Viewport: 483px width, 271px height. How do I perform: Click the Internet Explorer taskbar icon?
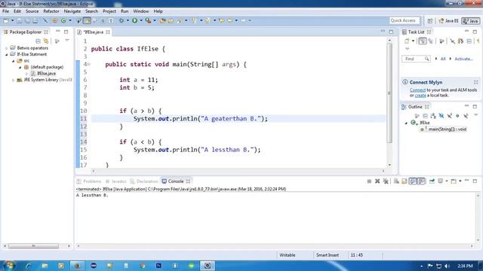(29, 266)
